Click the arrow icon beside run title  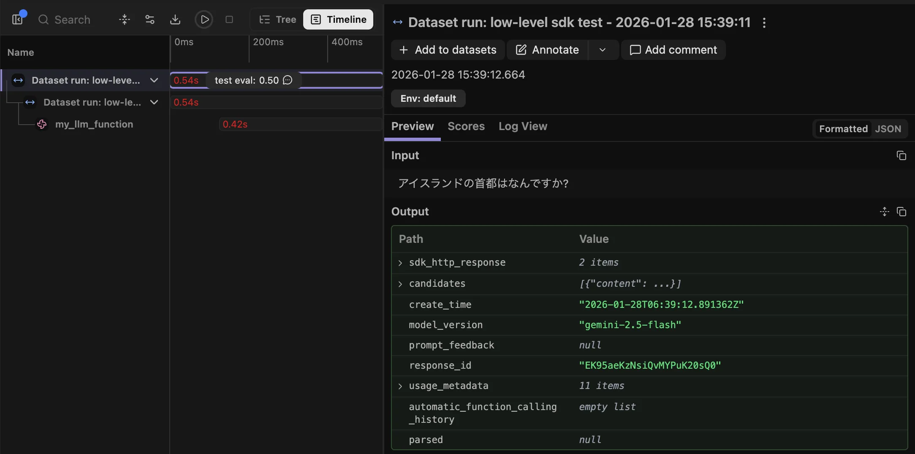[398, 22]
